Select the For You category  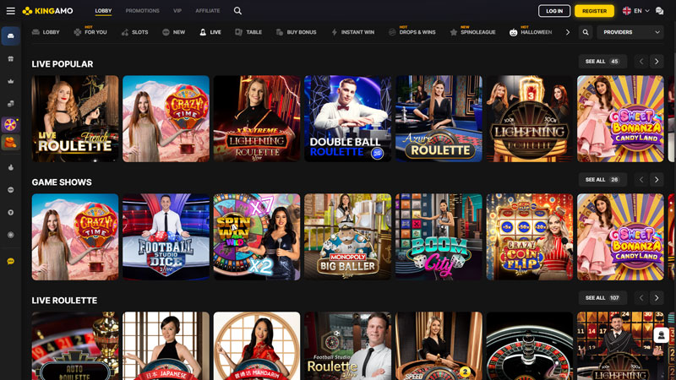coord(90,32)
